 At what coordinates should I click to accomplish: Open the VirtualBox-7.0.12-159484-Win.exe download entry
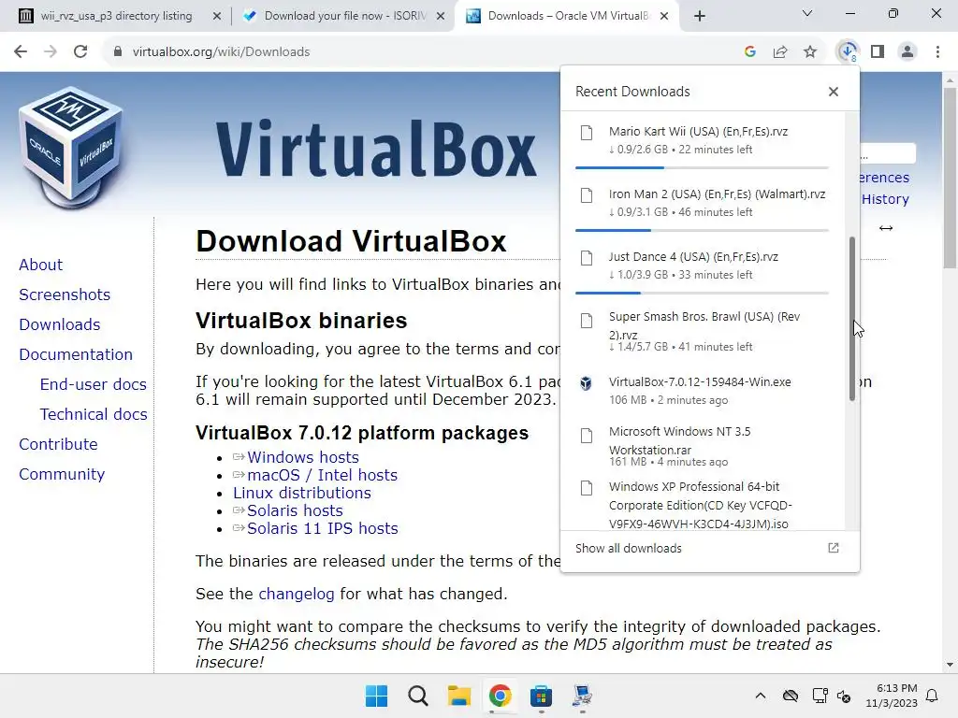coord(702,390)
